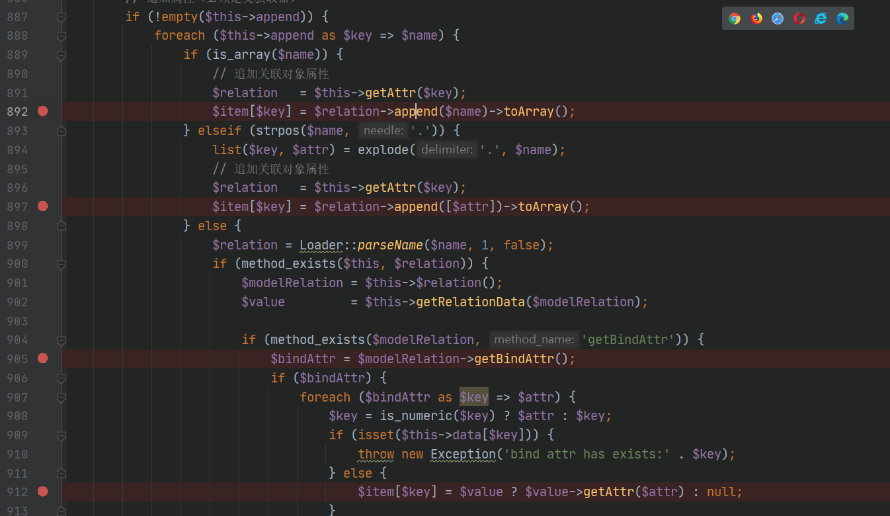Open preview in Safari browser icon
The image size is (890, 516).
coord(778,19)
